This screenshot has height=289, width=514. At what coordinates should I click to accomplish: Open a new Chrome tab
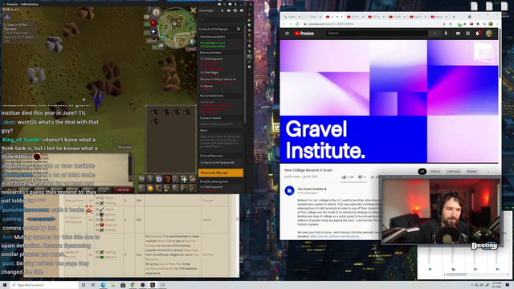click(x=454, y=17)
